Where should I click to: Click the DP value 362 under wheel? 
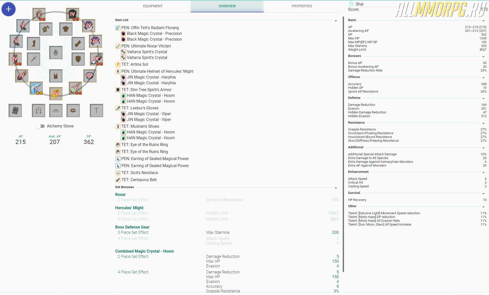pyautogui.click(x=89, y=142)
